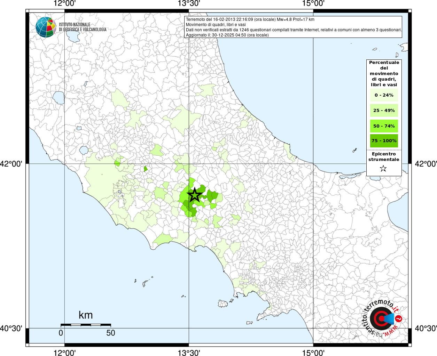Click the right 42°00' latitude label
Screen dimensions: 437x356
(426, 164)
